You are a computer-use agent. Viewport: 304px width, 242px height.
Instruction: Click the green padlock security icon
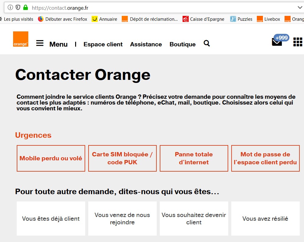click(x=25, y=8)
